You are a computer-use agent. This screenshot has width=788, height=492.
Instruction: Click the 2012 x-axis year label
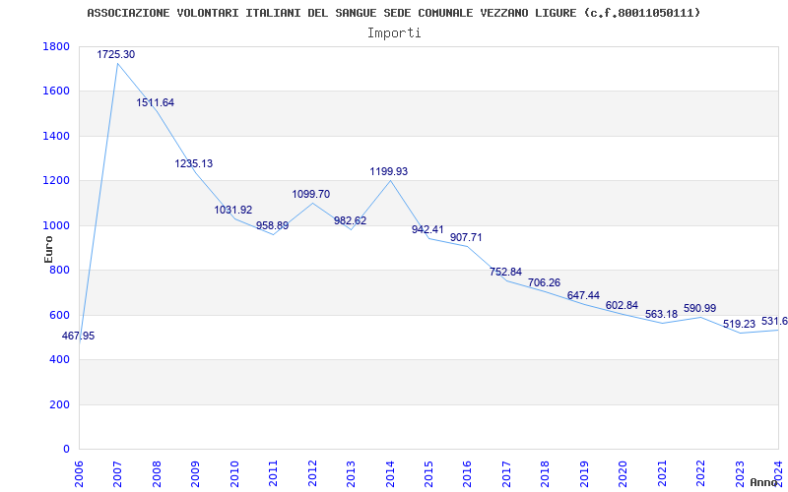coord(311,473)
